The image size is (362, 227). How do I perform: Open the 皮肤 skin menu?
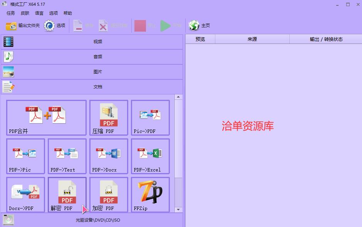[25, 13]
